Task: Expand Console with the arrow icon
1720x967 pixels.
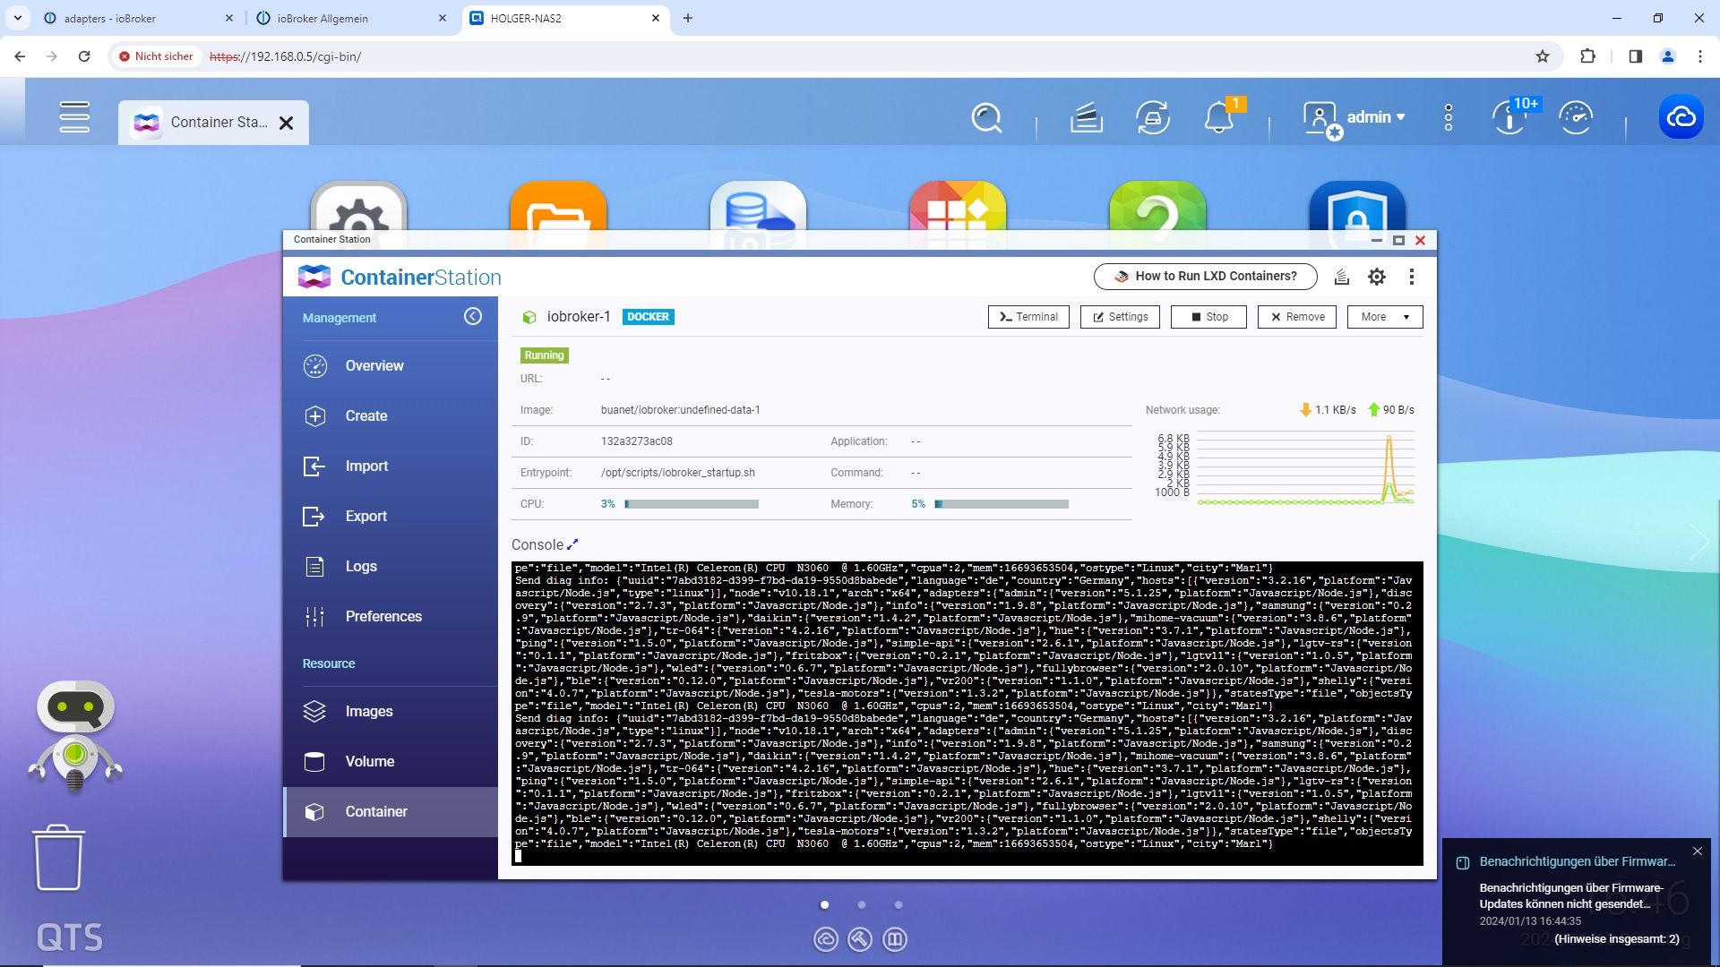Action: coord(573,543)
